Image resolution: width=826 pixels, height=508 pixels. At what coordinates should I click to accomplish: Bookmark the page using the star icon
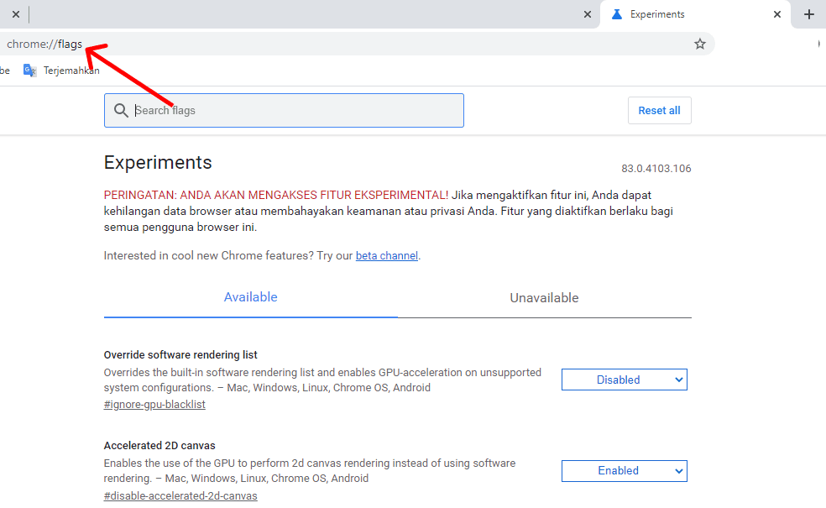700,44
